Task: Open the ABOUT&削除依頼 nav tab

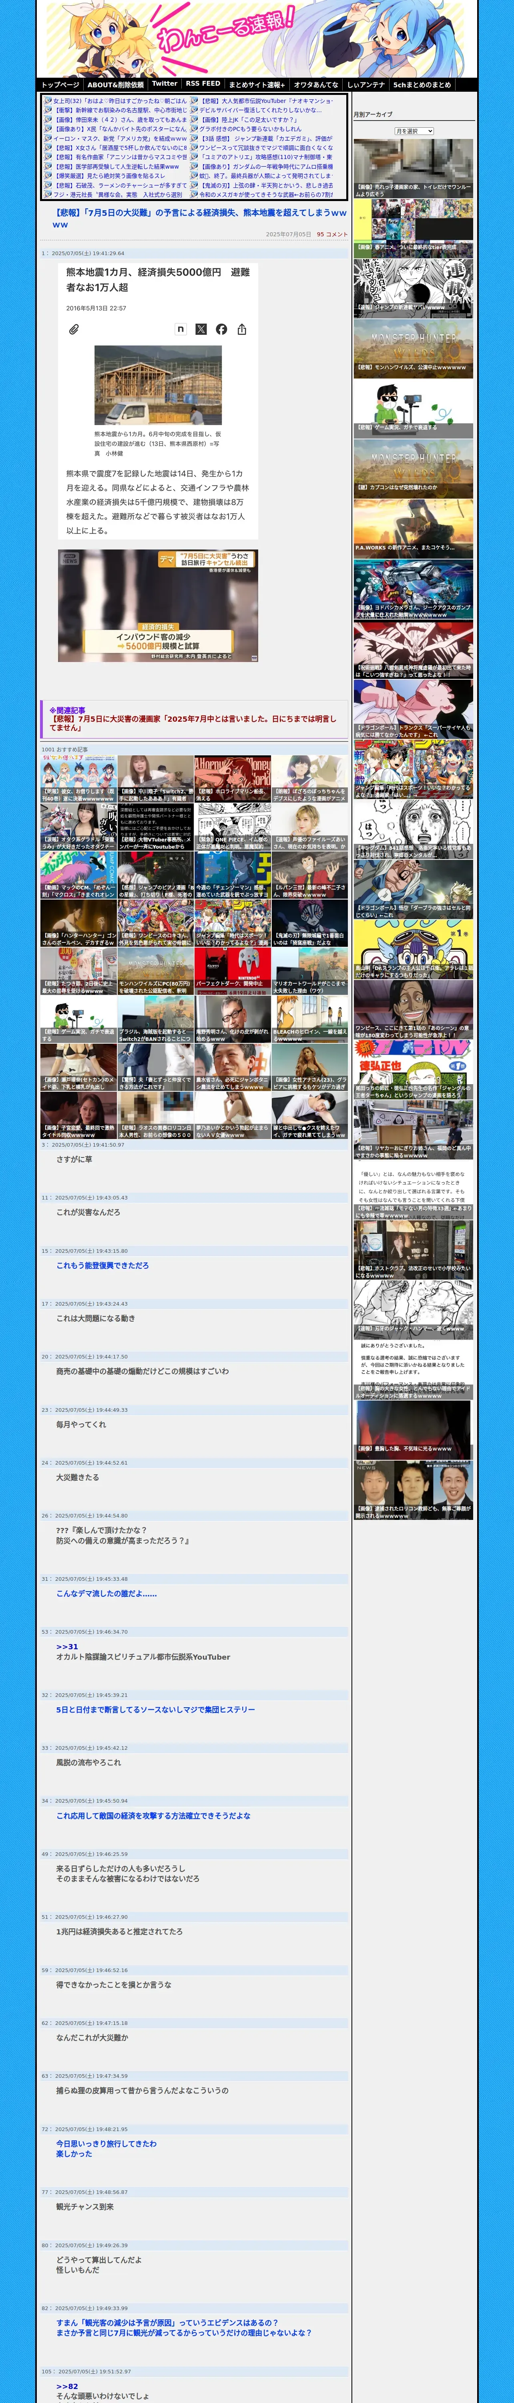Action: [116, 85]
